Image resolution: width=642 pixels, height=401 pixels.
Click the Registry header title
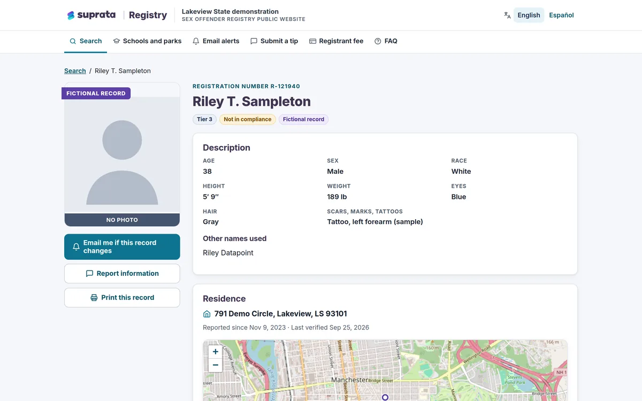click(x=148, y=15)
